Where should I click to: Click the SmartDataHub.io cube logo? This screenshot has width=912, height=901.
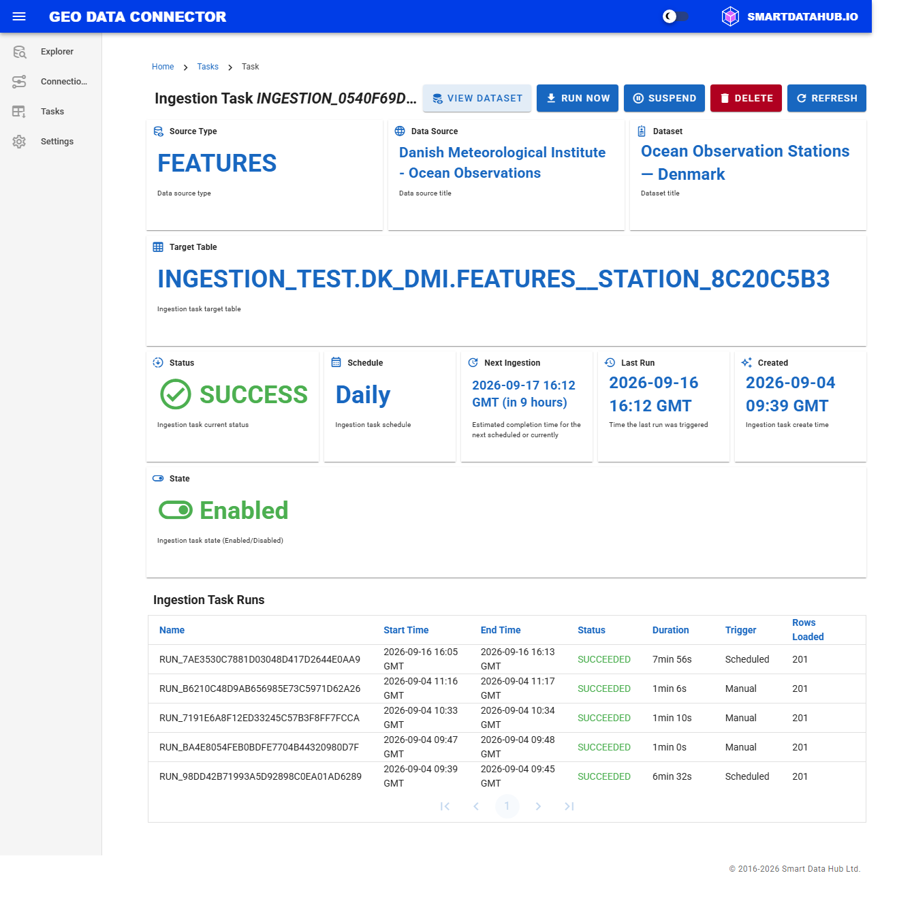click(730, 16)
